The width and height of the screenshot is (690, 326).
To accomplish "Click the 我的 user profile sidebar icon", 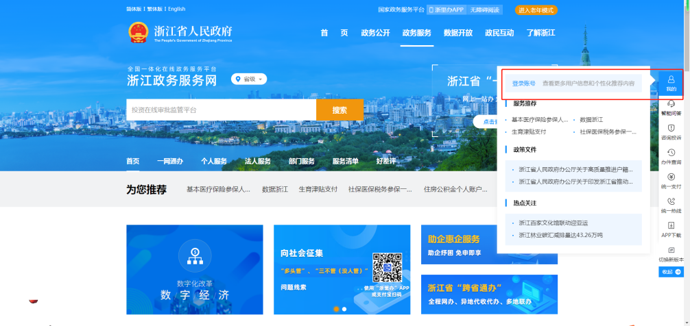I will click(671, 83).
